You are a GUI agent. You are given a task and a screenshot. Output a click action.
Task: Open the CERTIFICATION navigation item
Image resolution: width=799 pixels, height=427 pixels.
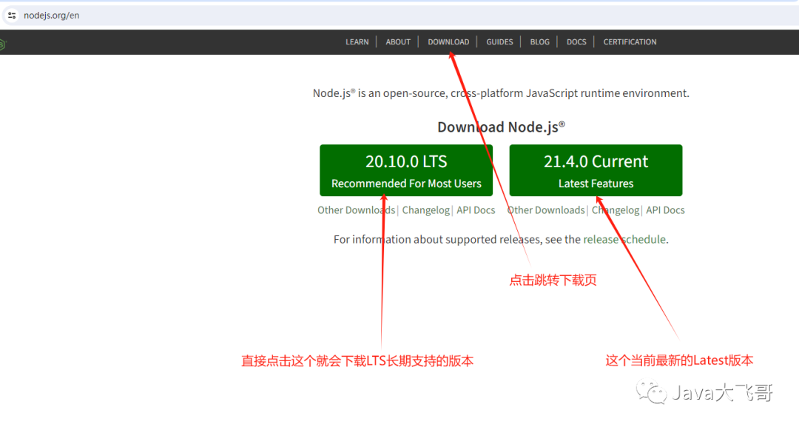coord(630,41)
